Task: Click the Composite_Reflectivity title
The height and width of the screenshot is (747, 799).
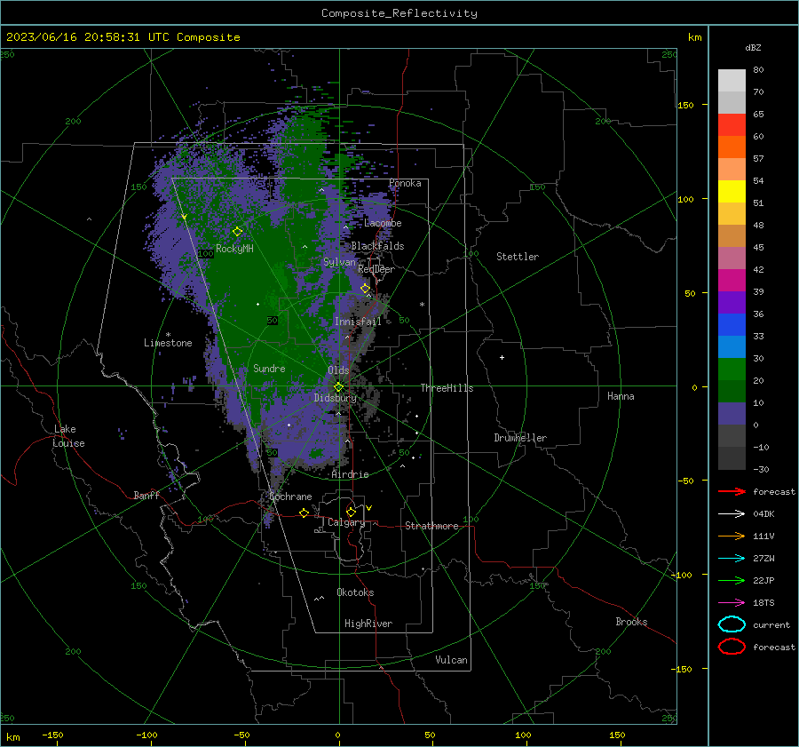Action: [399, 13]
